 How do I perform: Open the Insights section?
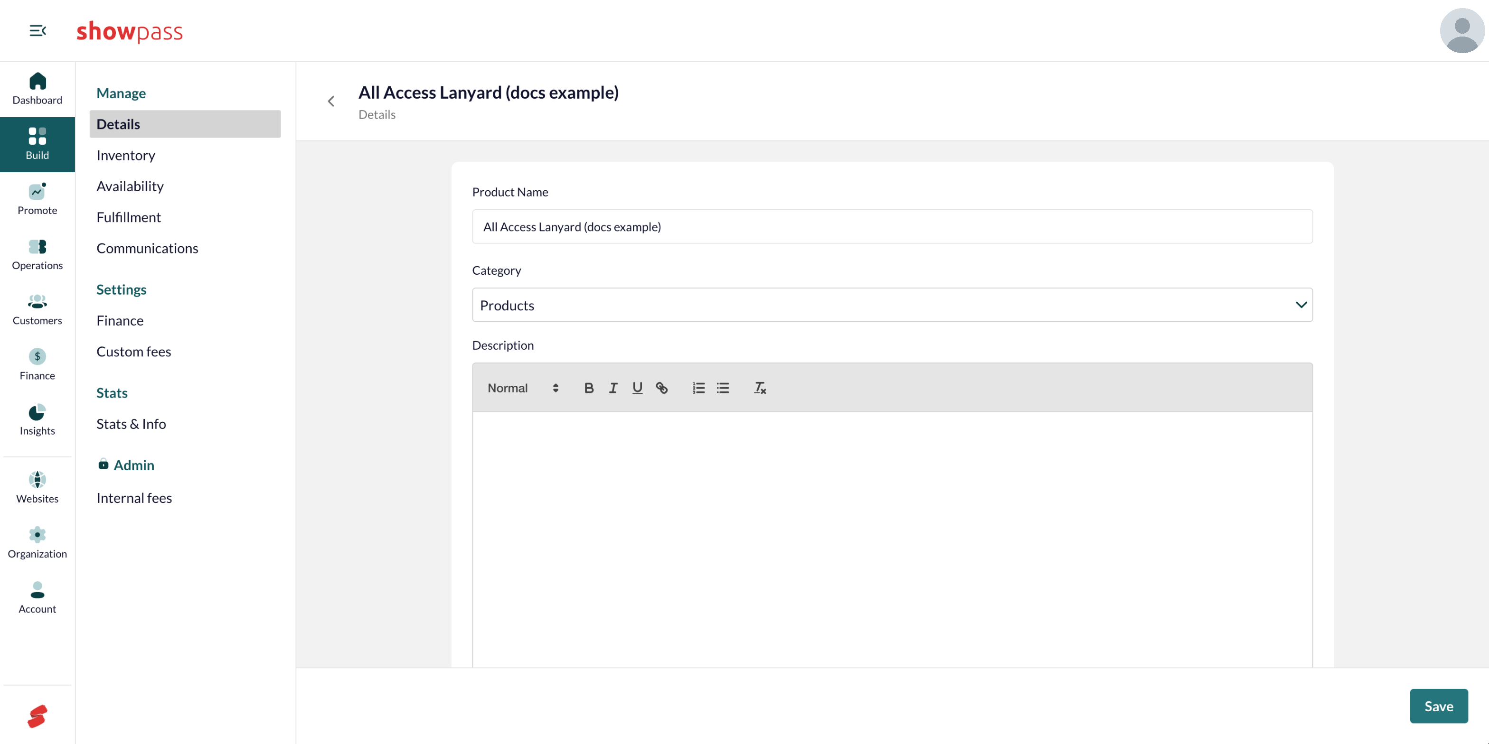(38, 420)
